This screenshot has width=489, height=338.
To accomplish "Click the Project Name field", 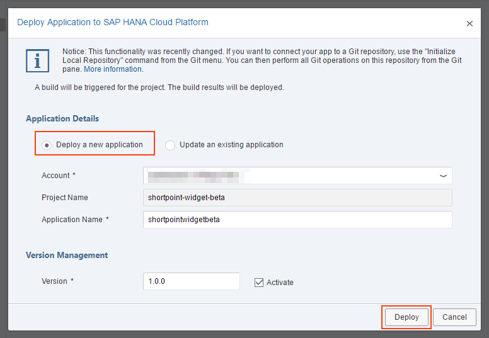I will click(297, 198).
